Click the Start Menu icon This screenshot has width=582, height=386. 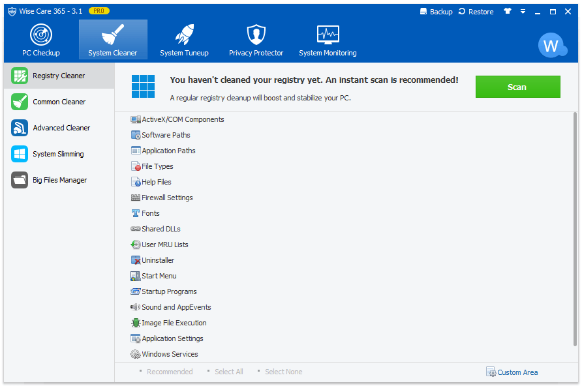(x=136, y=276)
